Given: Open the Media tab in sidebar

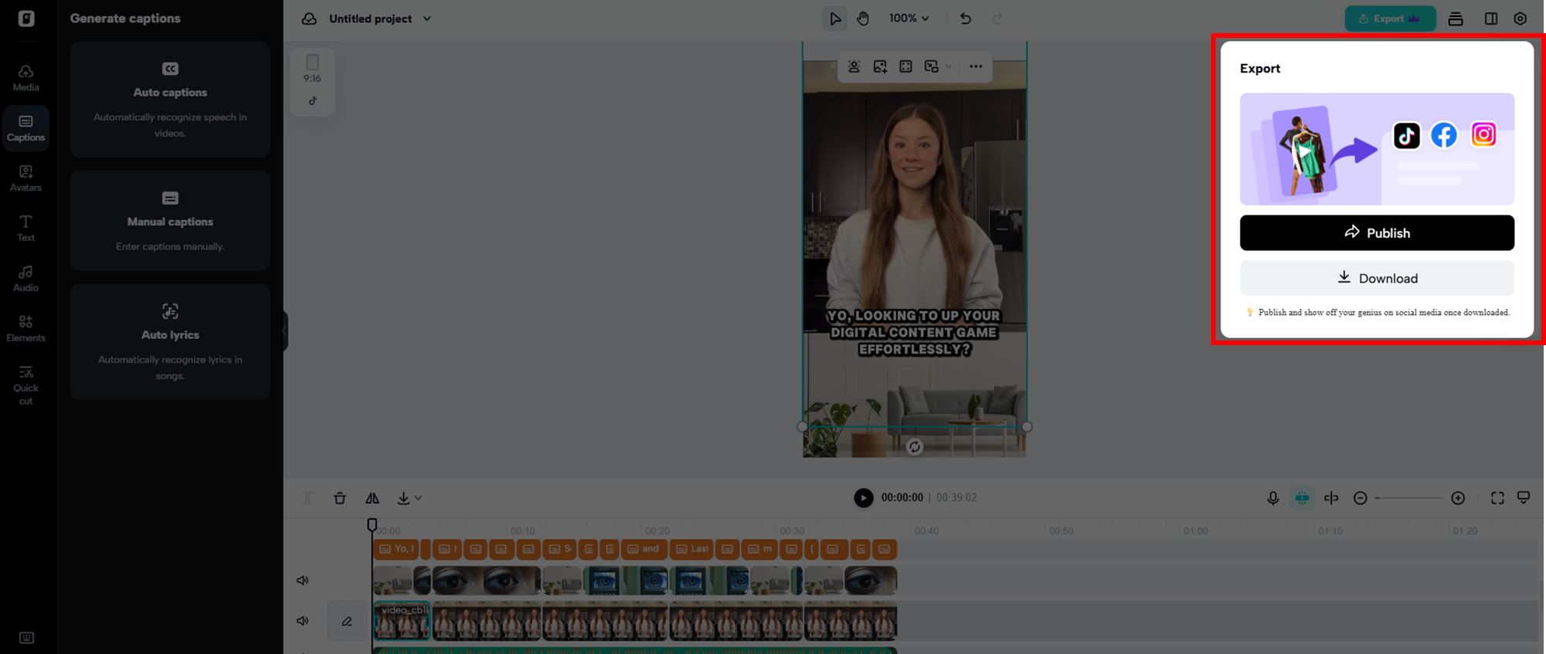Looking at the screenshot, I should 25,78.
